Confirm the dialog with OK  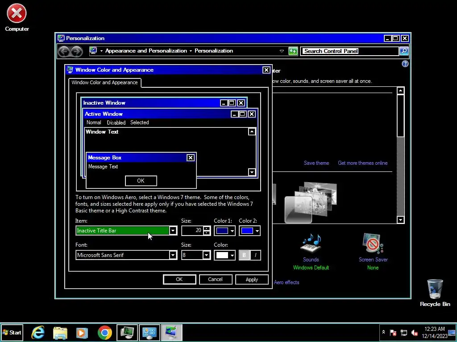179,279
